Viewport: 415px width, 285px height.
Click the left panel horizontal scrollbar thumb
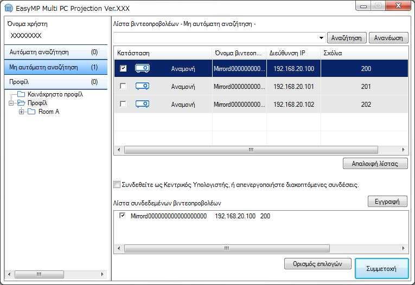39,274
